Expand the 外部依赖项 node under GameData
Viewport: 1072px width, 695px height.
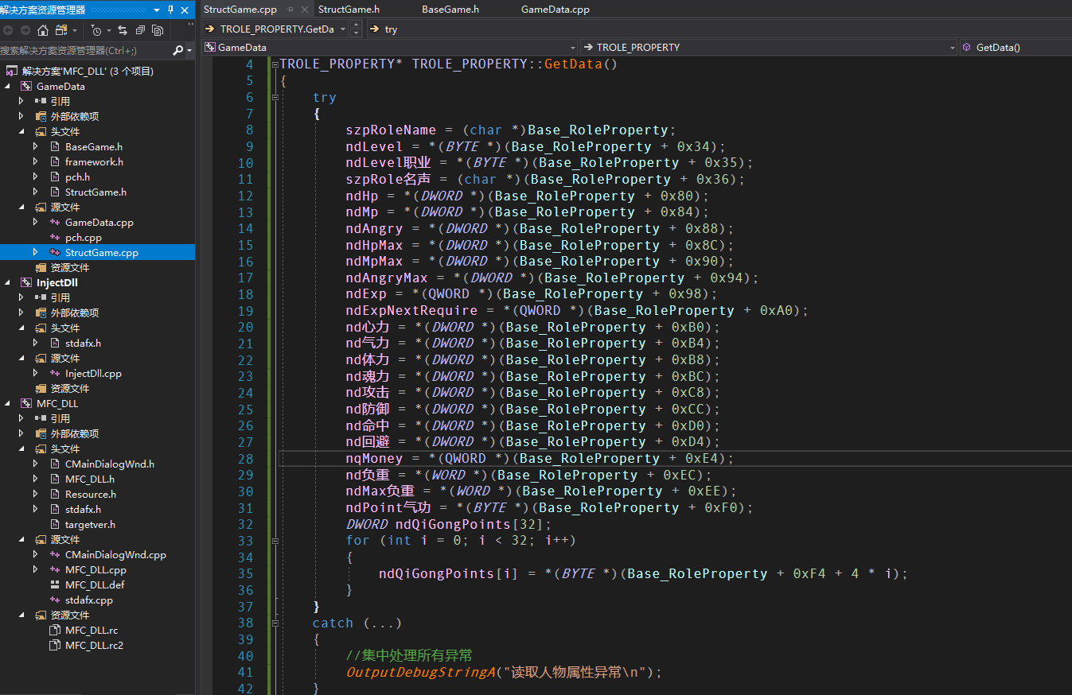tap(21, 116)
